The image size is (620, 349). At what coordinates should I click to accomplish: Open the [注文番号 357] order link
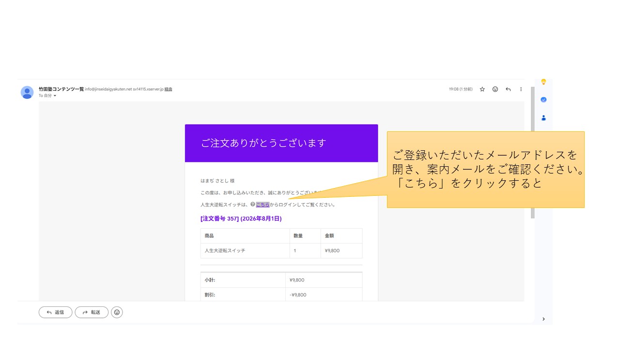click(x=241, y=219)
